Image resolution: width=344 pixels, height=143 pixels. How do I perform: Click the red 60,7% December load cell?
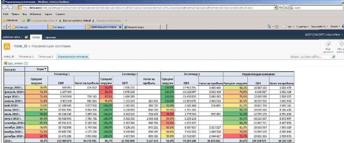[x=36, y=136]
